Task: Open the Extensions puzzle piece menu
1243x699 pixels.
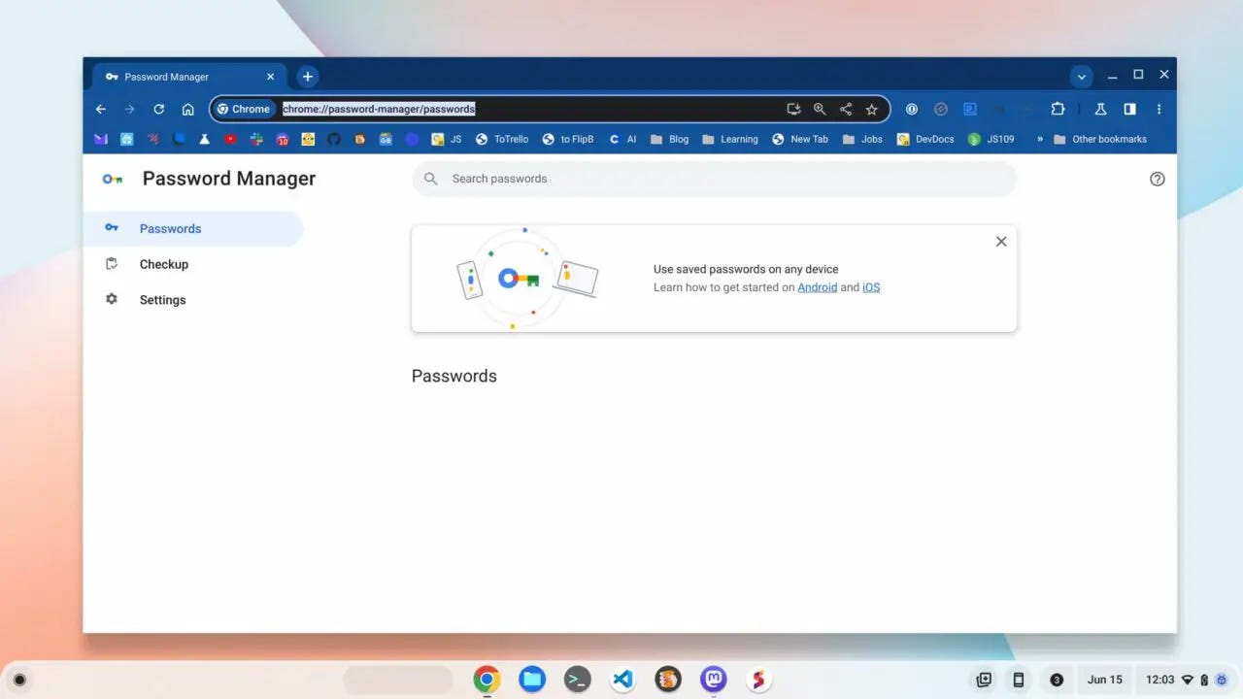Action: pyautogui.click(x=1058, y=110)
